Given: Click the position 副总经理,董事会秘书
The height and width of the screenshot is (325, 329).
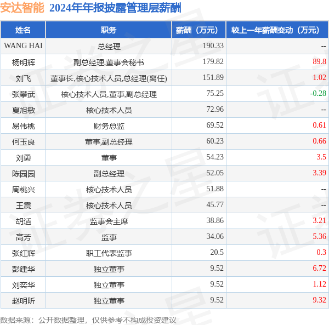Looking at the screenshot, I should coord(109,62).
